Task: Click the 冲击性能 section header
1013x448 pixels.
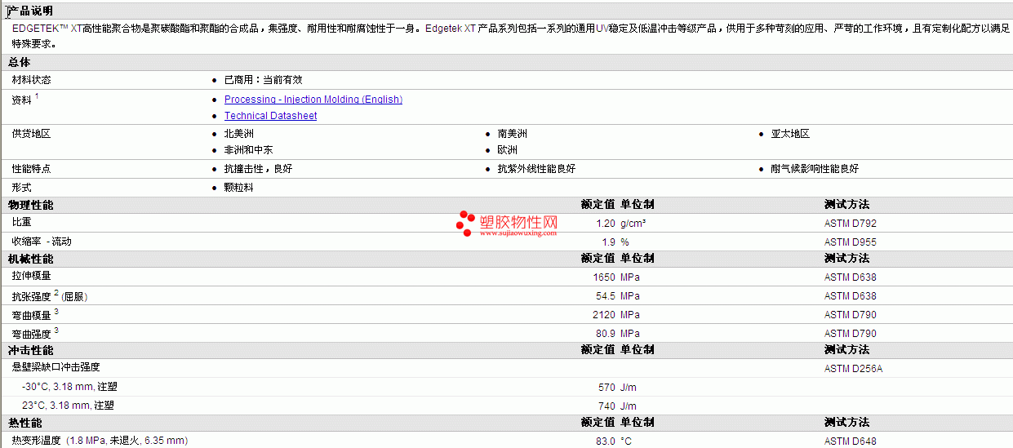Action: [31, 350]
